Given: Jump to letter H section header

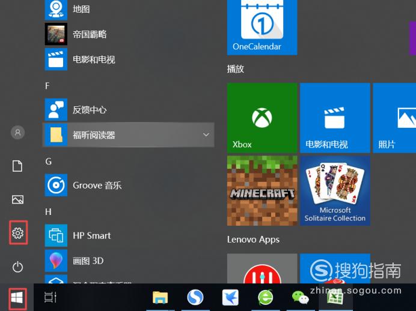Looking at the screenshot, I should point(48,212).
